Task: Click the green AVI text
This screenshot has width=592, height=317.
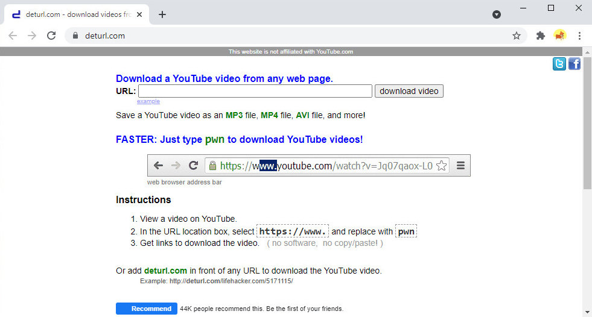Action: (302, 115)
